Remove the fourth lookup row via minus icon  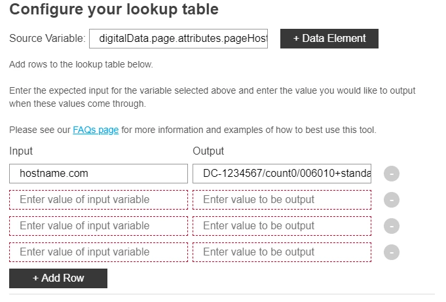pos(392,252)
